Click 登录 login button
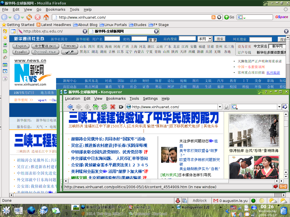290x217 pixels. (x=153, y=40)
